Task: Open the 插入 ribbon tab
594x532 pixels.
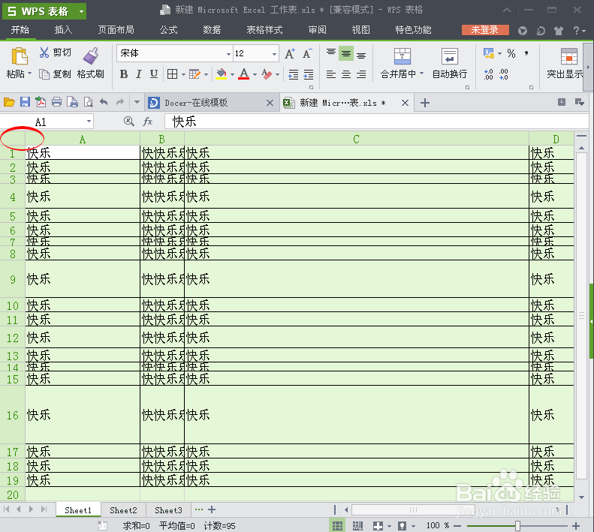Action: [x=63, y=29]
